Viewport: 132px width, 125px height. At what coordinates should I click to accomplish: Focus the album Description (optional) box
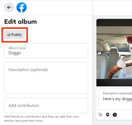[46, 78]
